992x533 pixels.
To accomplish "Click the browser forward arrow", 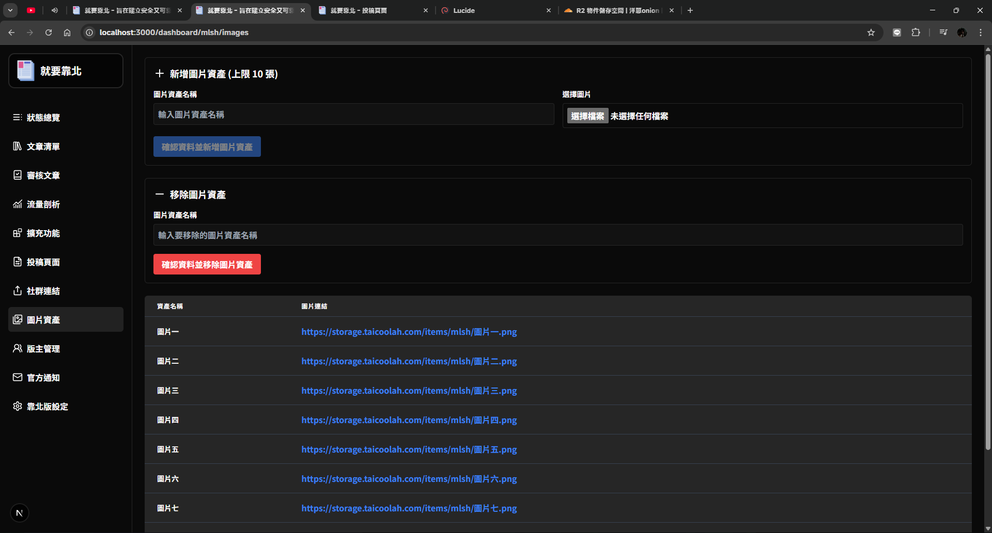I will (30, 33).
